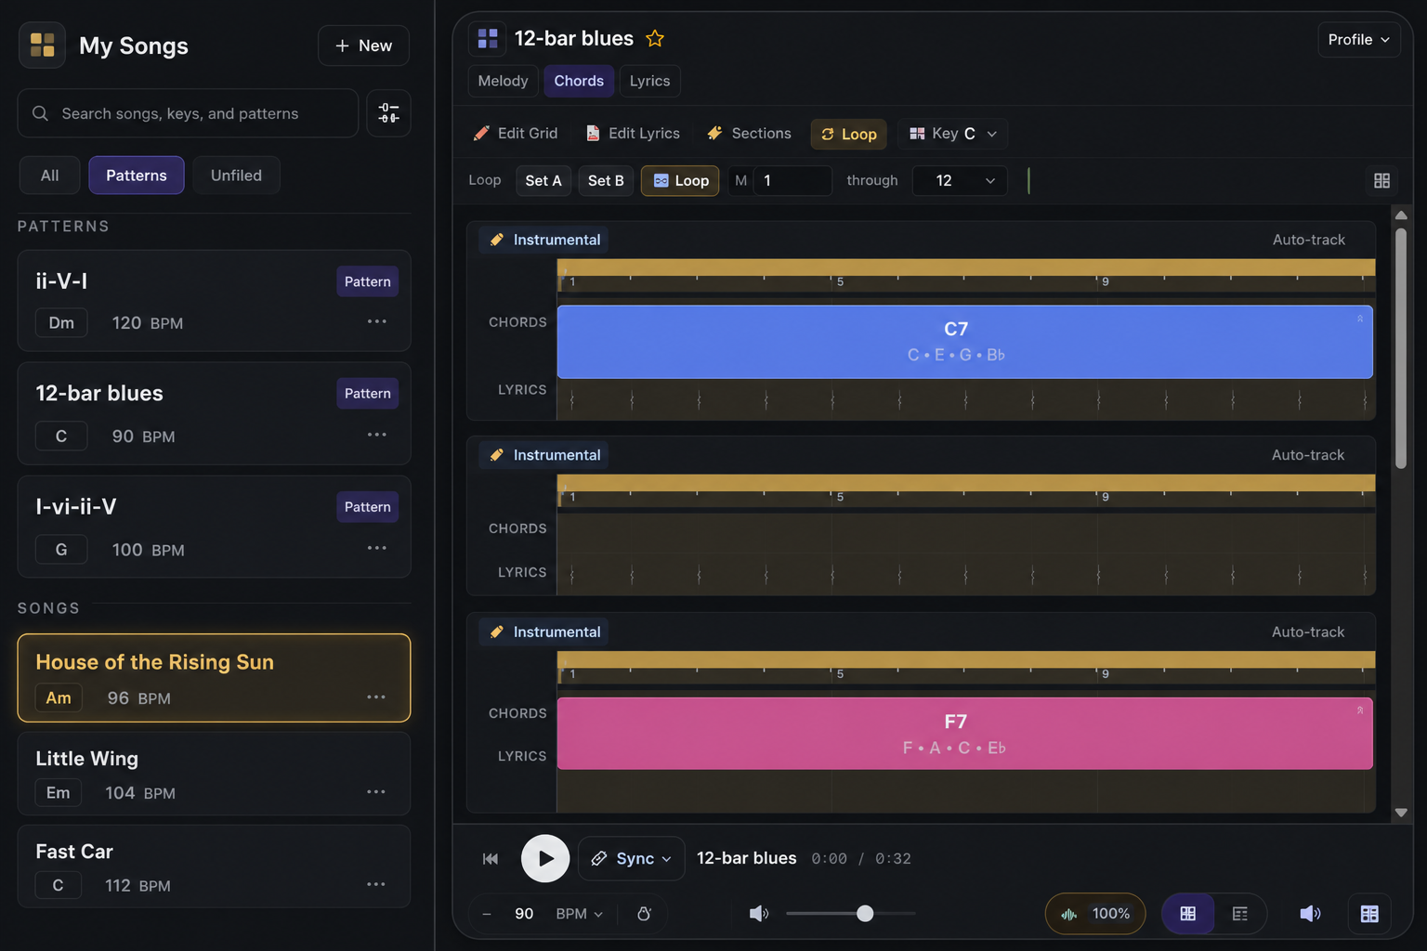The image size is (1427, 951).
Task: Click the speaker icon near the bottom right
Action: pyautogui.click(x=1310, y=914)
